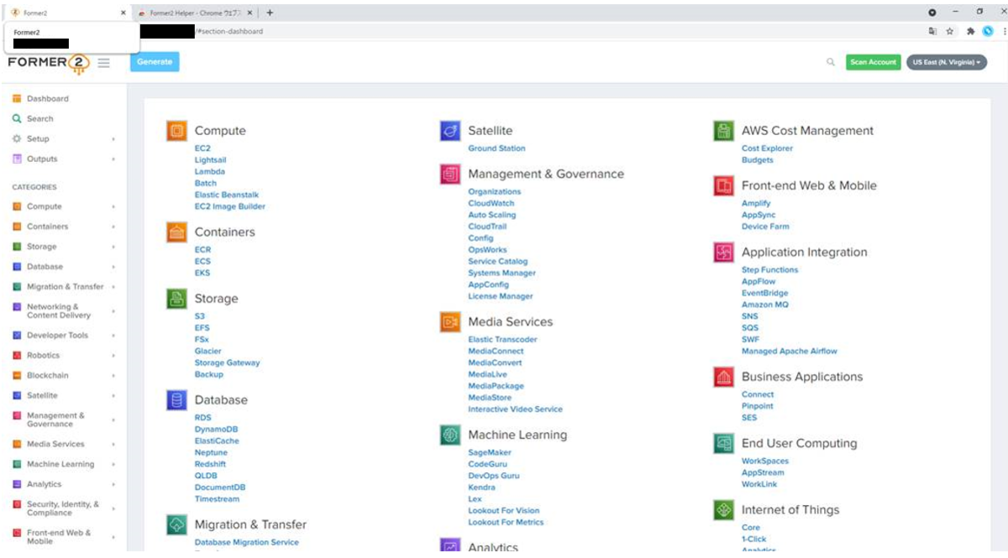
Task: Click the Machine Learning icon in main panel
Action: pyautogui.click(x=450, y=435)
